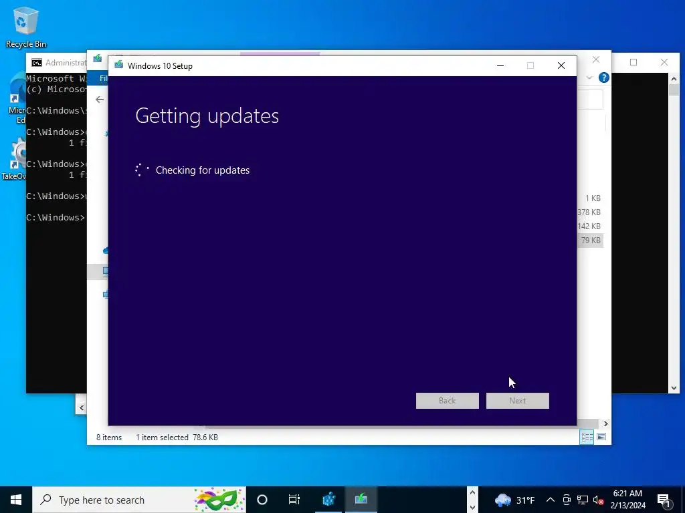Switch File Explorer to large icons view

click(x=601, y=437)
